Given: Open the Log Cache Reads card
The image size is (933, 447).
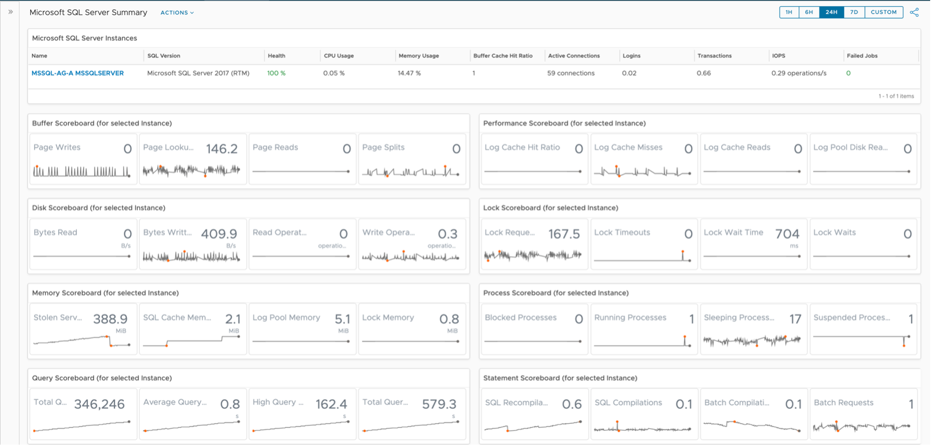Looking at the screenshot, I should point(754,160).
